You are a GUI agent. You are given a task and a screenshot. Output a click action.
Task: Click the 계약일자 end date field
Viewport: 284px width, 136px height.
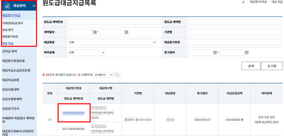click(x=112, y=32)
